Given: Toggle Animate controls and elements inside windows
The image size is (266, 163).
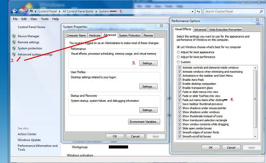Looking at the screenshot, I should (180, 68).
